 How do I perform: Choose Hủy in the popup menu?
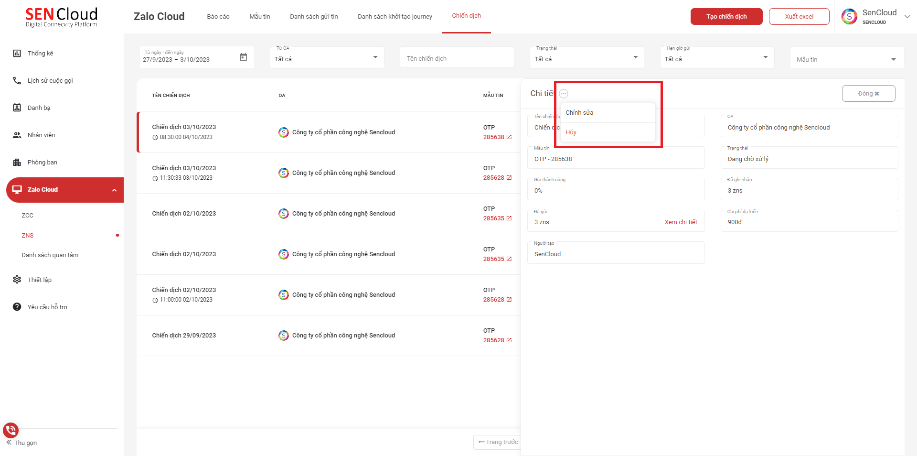[571, 132]
